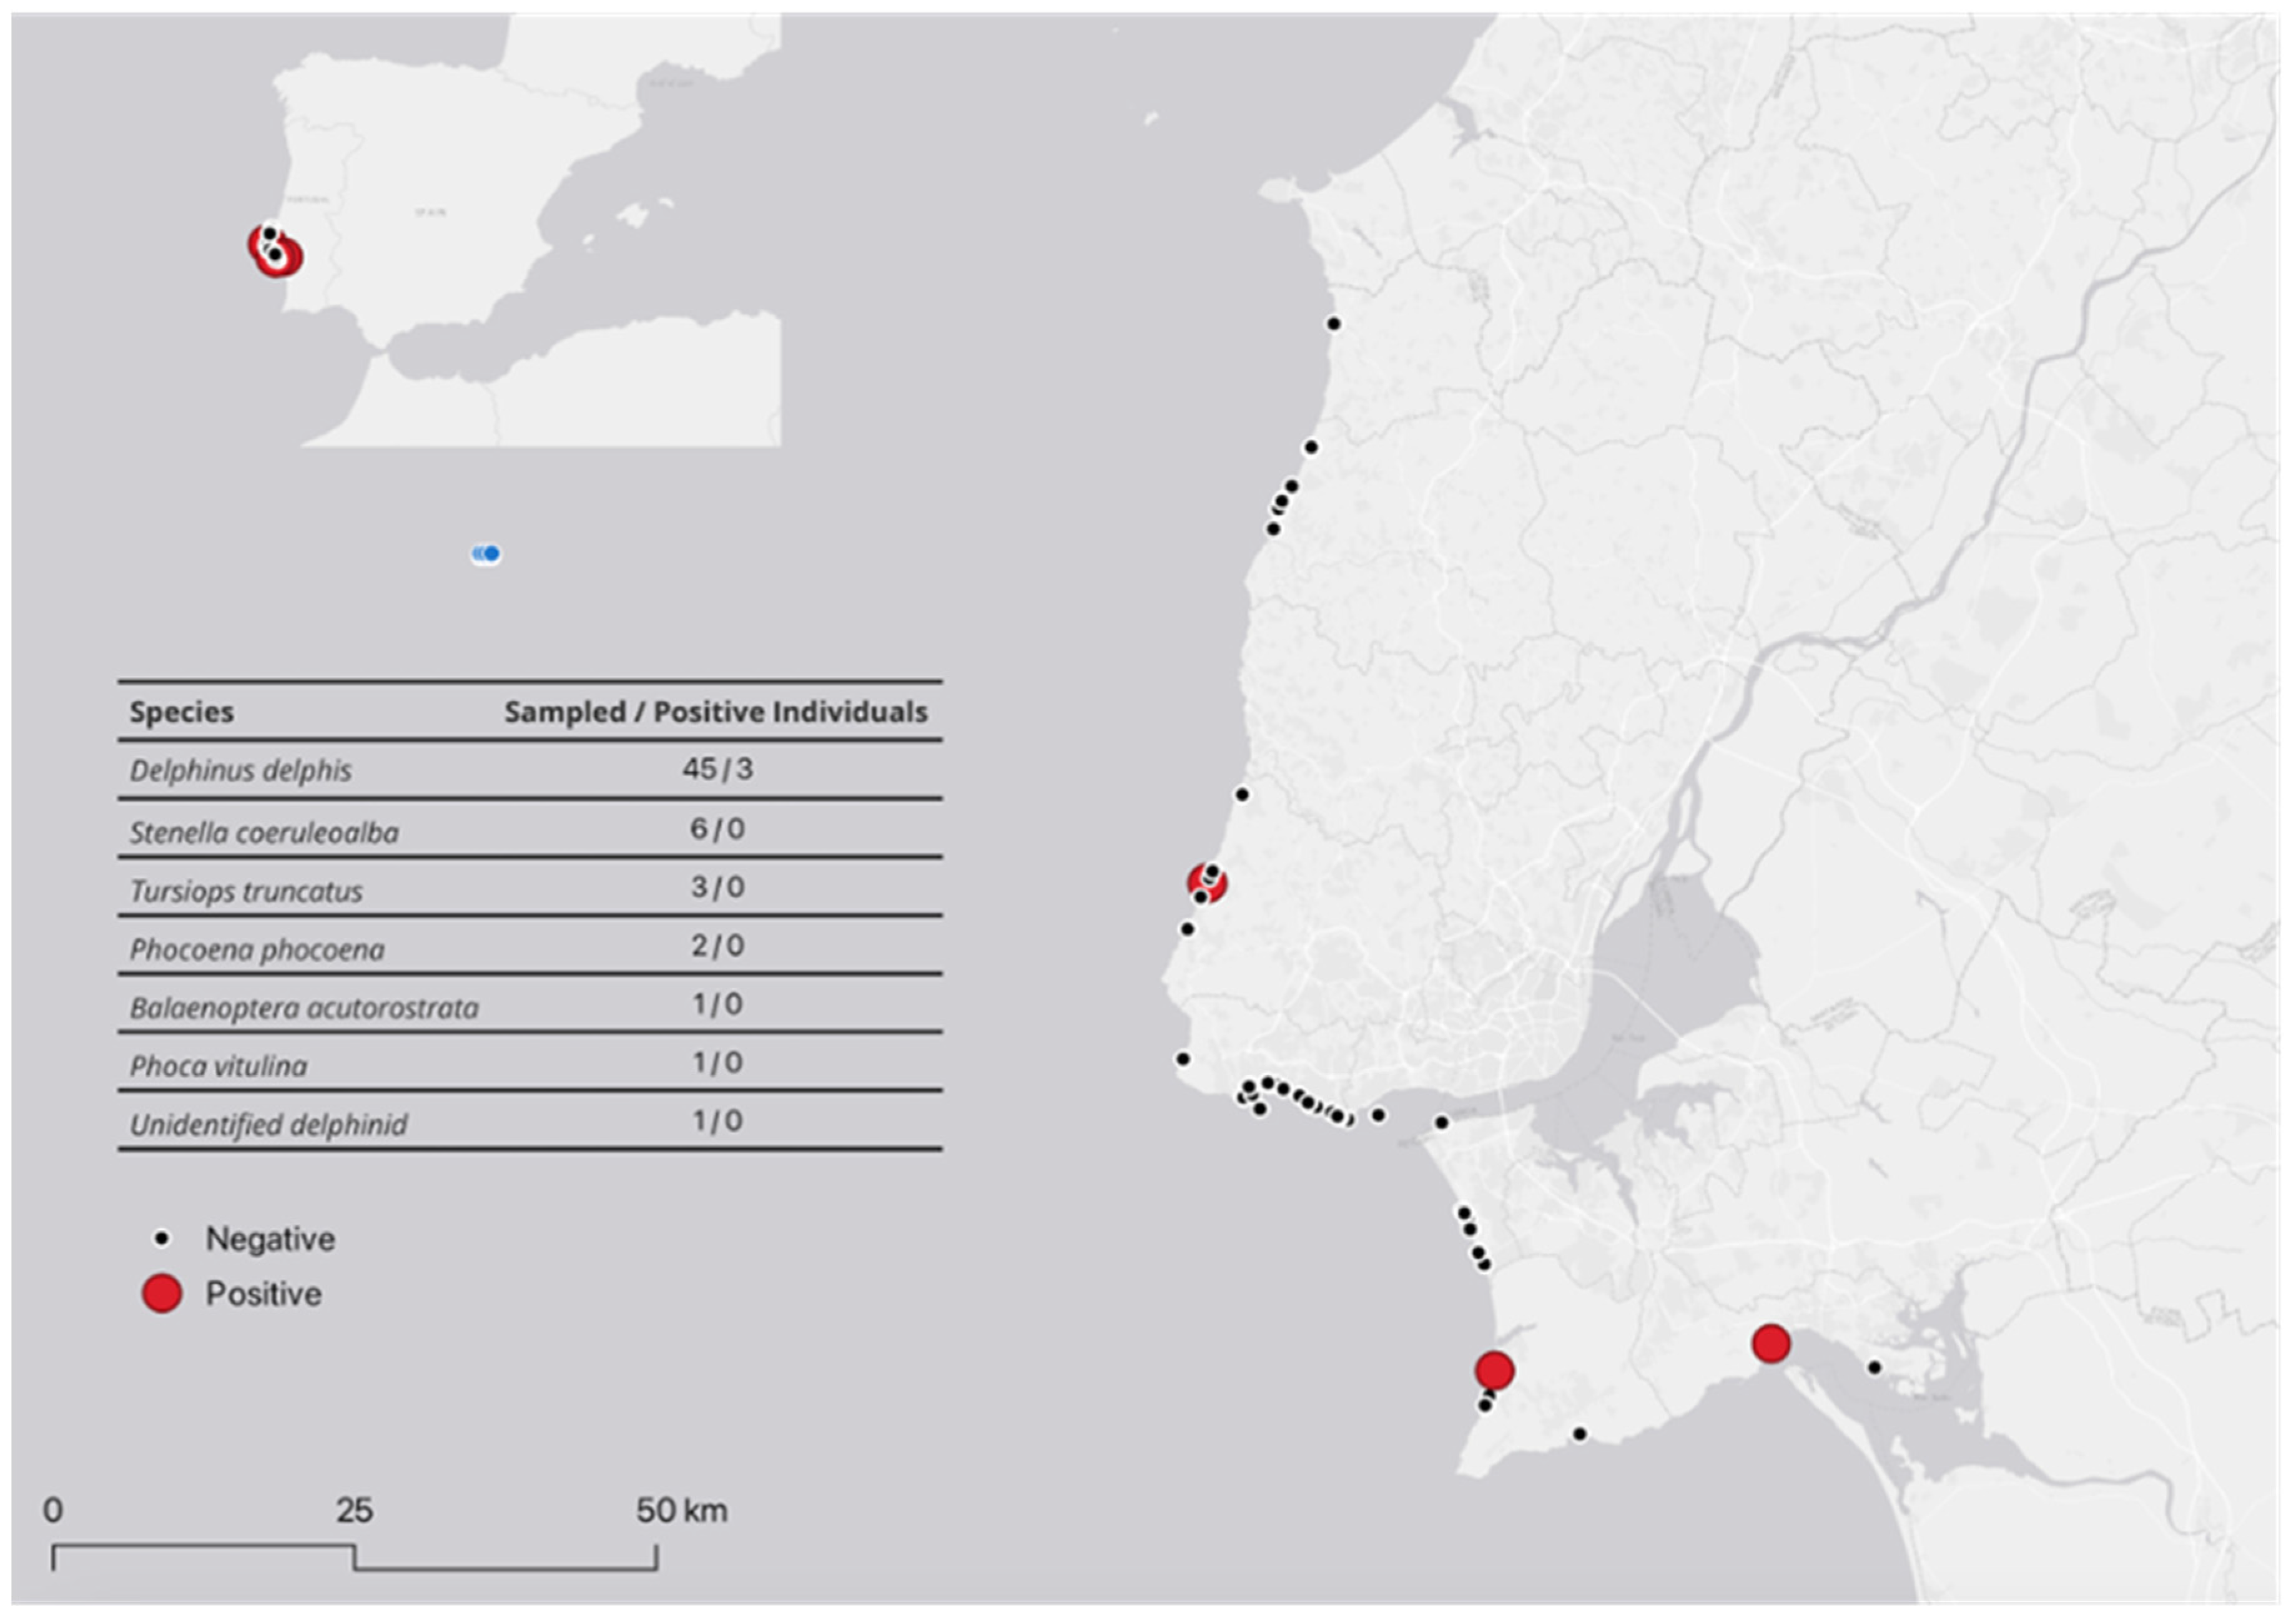Click black marker east of easternmost red marker

pos(1875,1367)
